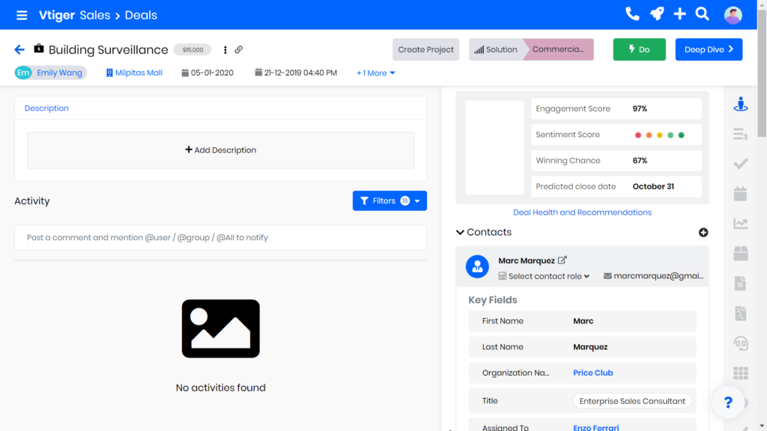Open the Filters dropdown
The image size is (767, 431).
click(389, 201)
